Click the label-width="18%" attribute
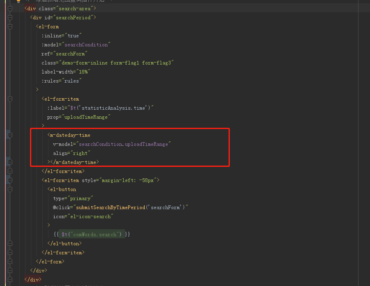The height and width of the screenshot is (286, 370). [66, 71]
